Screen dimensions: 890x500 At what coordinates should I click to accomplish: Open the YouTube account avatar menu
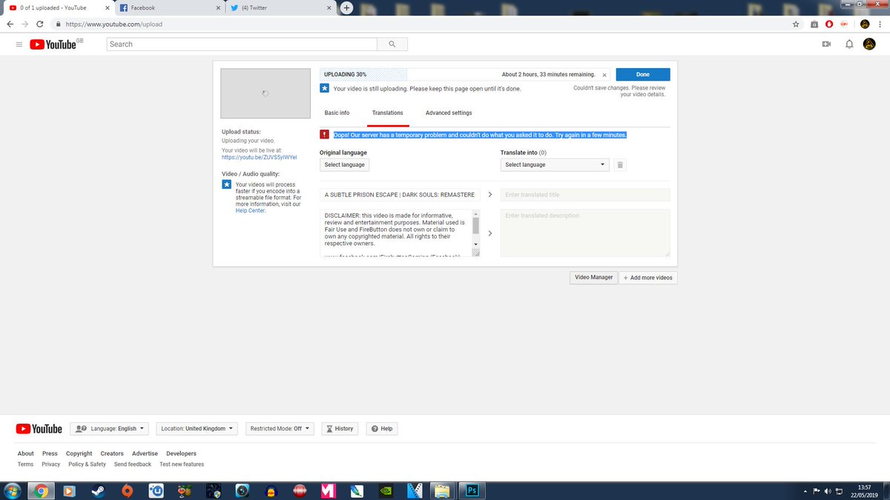tap(869, 44)
